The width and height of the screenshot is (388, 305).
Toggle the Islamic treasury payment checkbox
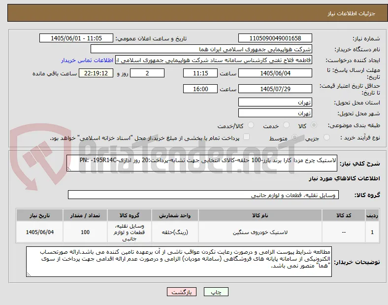coord(247,137)
